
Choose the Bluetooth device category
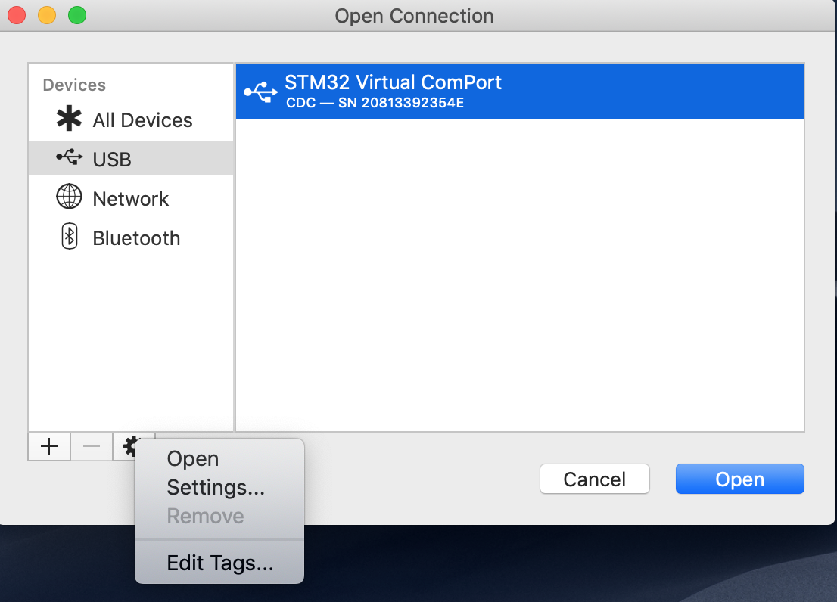[131, 237]
